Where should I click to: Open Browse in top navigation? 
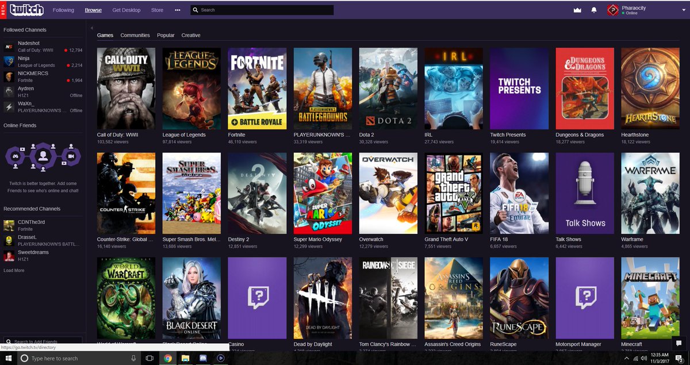93,10
